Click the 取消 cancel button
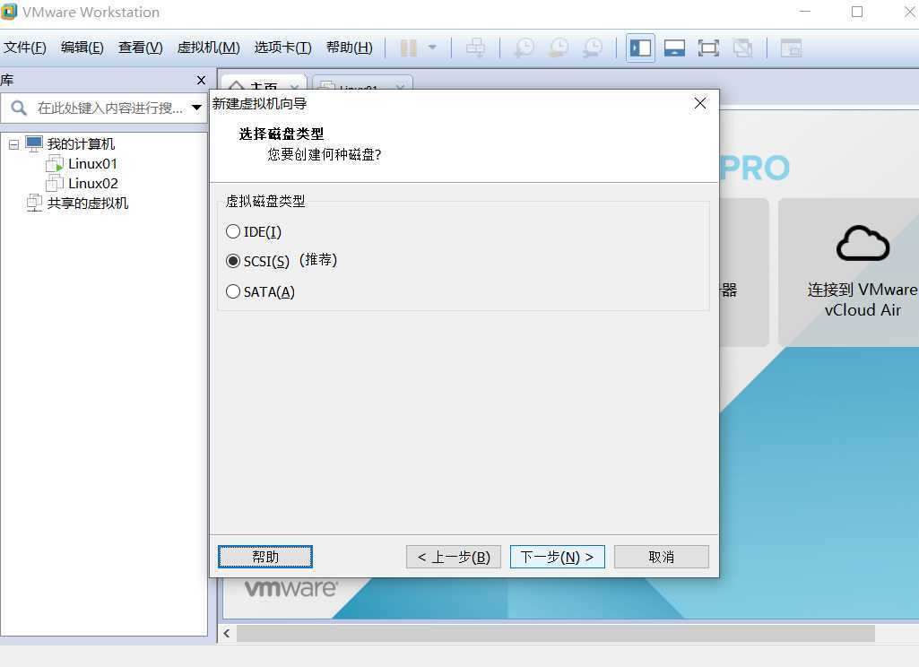 pyautogui.click(x=662, y=557)
